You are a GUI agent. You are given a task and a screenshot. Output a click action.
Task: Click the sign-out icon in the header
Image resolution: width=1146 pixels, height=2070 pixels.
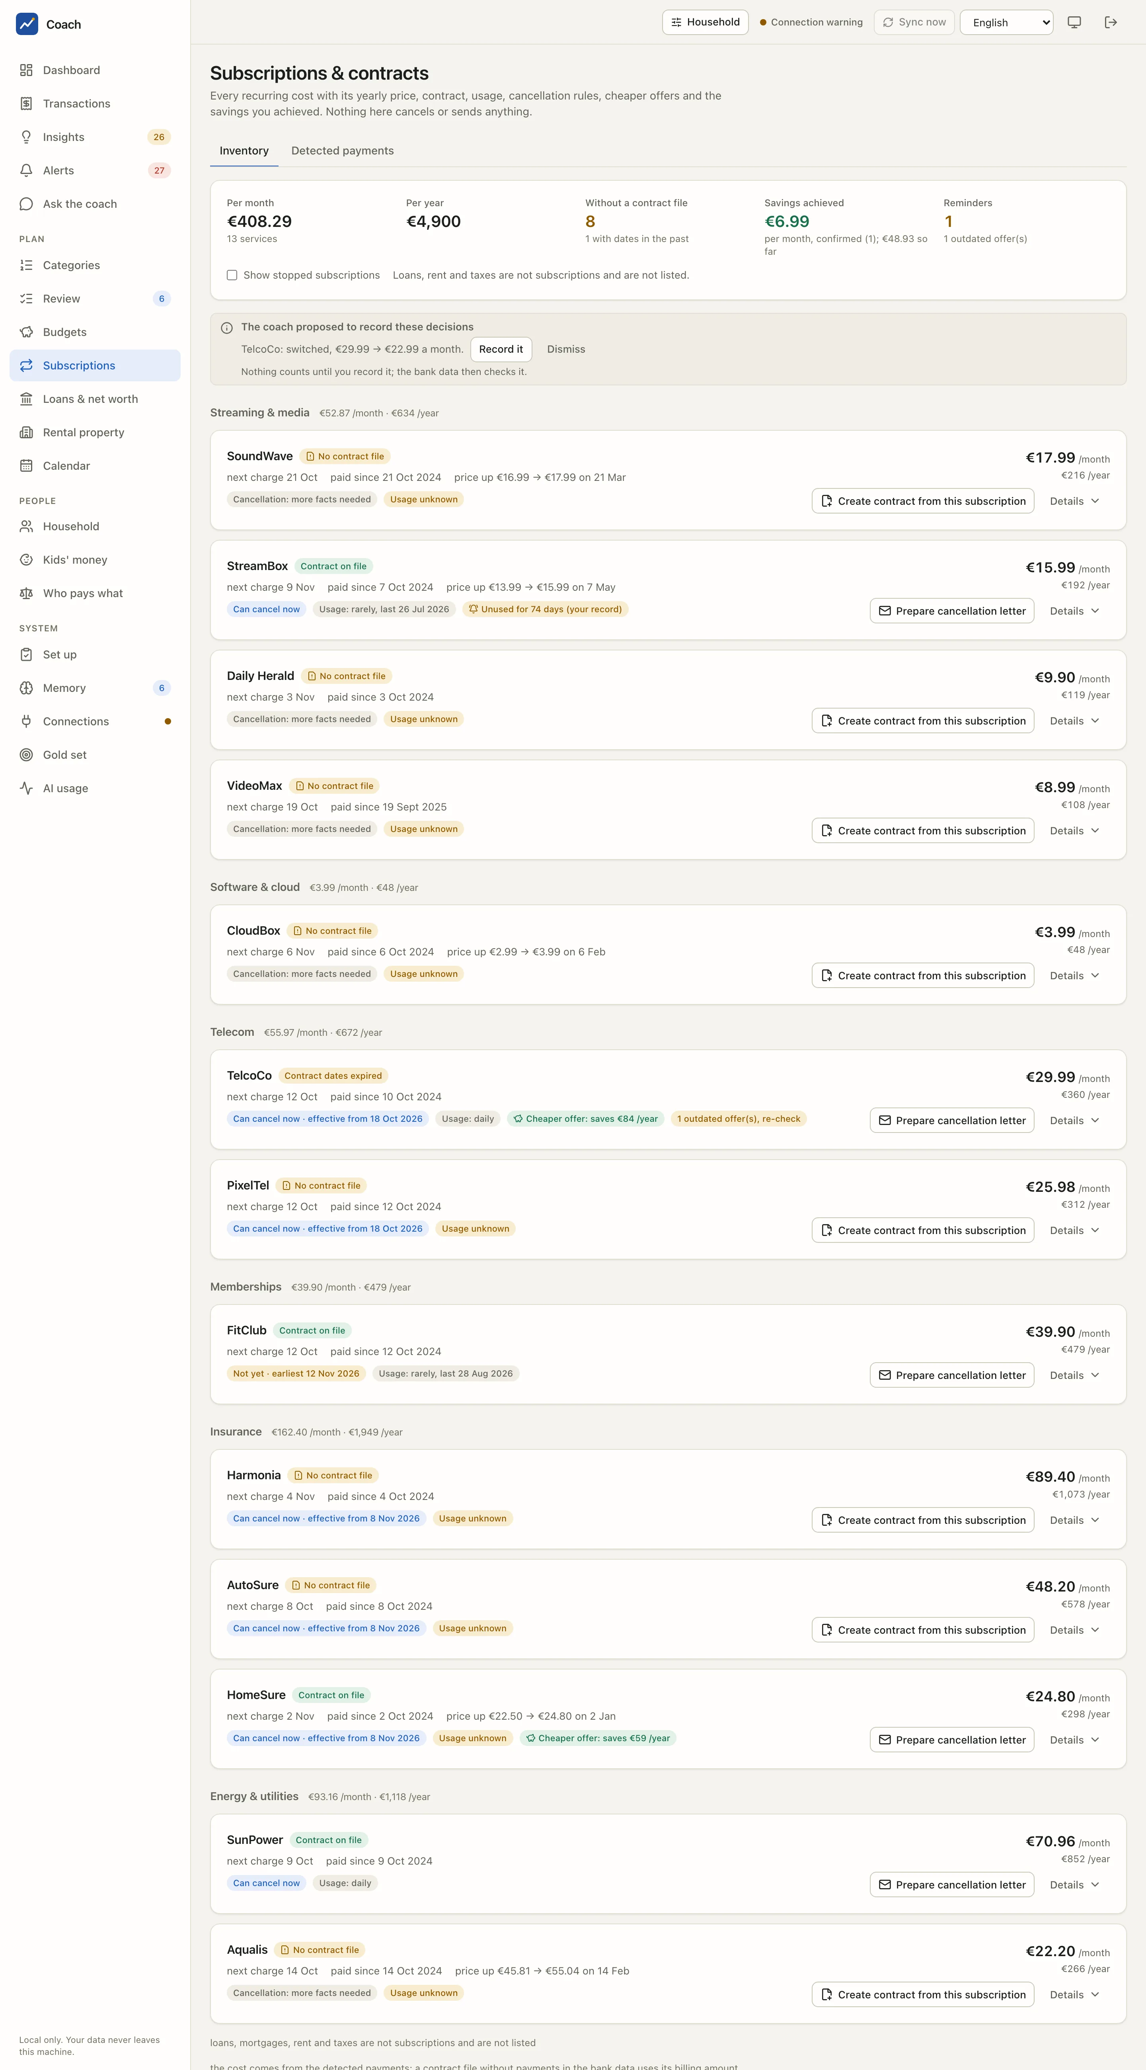tap(1111, 23)
